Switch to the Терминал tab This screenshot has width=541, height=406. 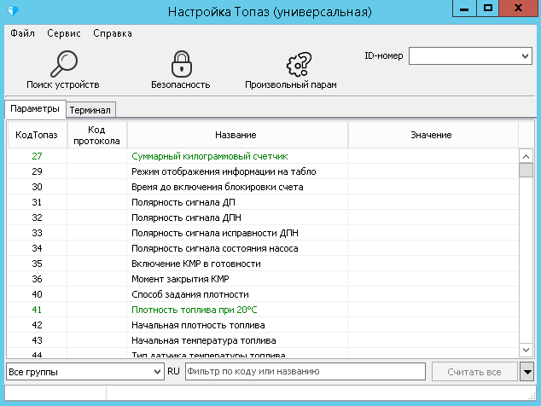point(90,110)
